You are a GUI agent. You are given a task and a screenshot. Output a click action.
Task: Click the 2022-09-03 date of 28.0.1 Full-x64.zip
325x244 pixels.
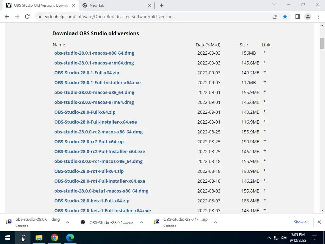(x=209, y=73)
